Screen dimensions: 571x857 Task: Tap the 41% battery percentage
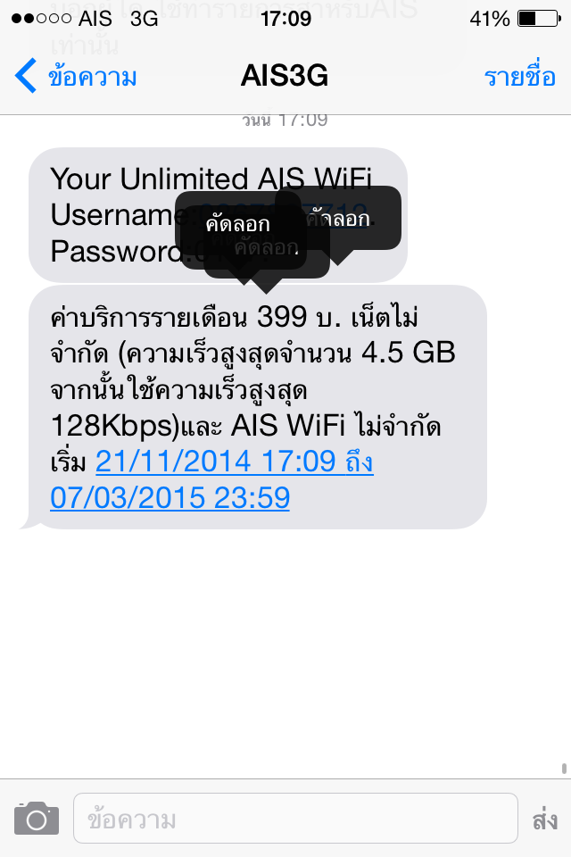point(490,19)
